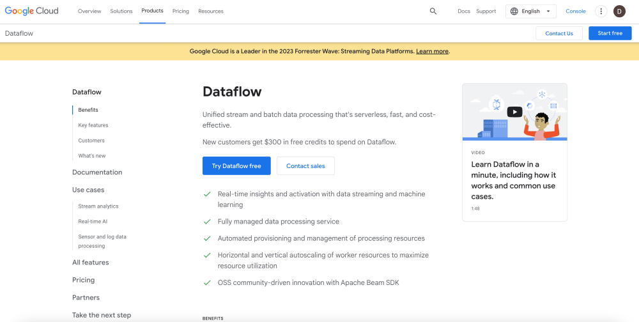Click the $300 free credits sentence

(300, 142)
